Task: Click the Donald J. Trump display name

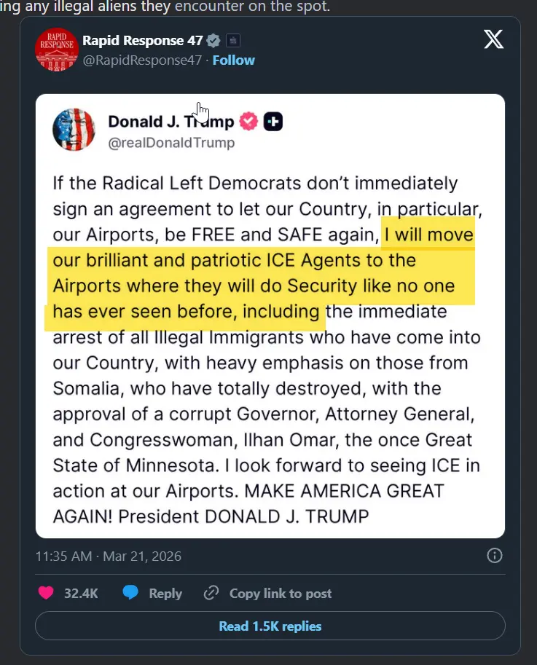Action: 171,121
